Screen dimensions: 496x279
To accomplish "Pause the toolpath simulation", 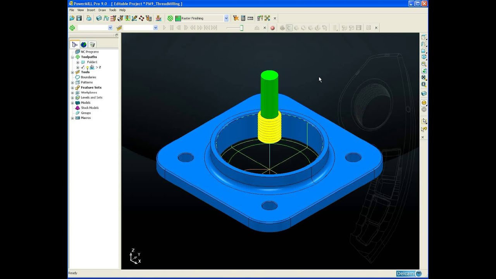I will click(x=172, y=28).
